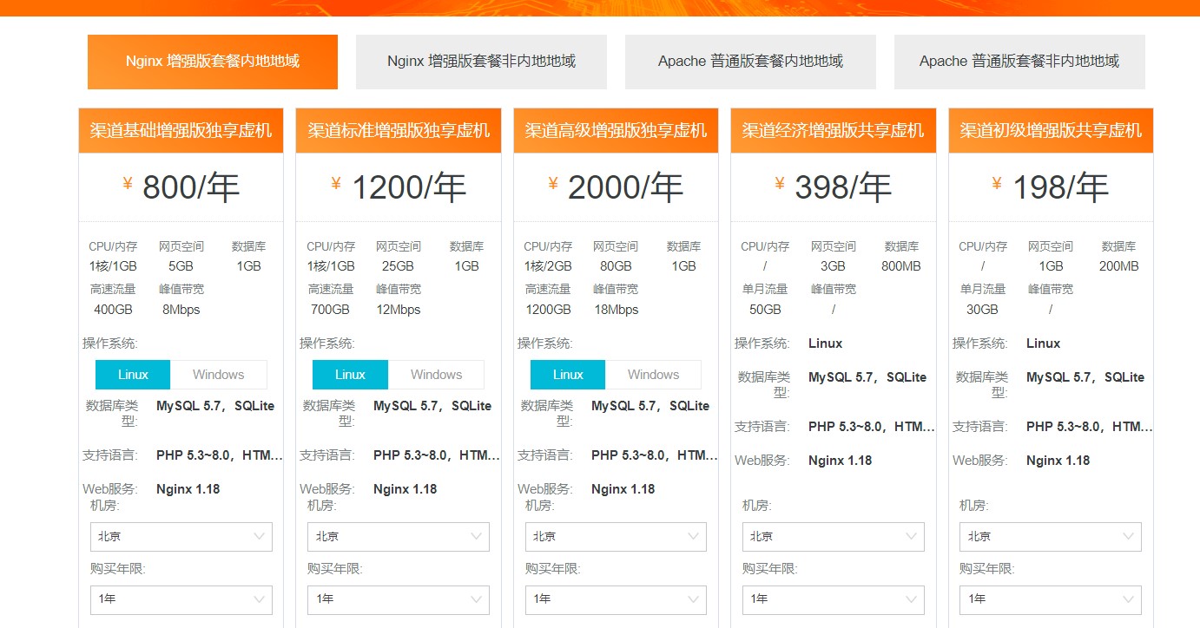Open 机房 dropdown in 渠道初级增强版 card
Image resolution: width=1200 pixels, height=628 pixels.
pyautogui.click(x=1051, y=537)
